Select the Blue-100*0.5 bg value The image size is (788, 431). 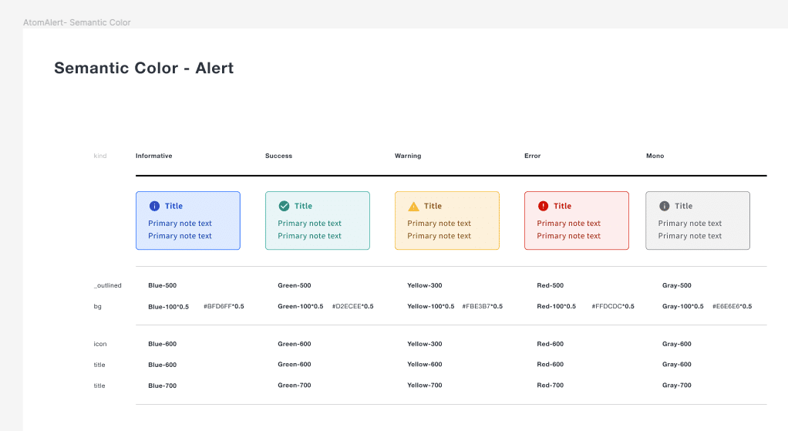(168, 306)
